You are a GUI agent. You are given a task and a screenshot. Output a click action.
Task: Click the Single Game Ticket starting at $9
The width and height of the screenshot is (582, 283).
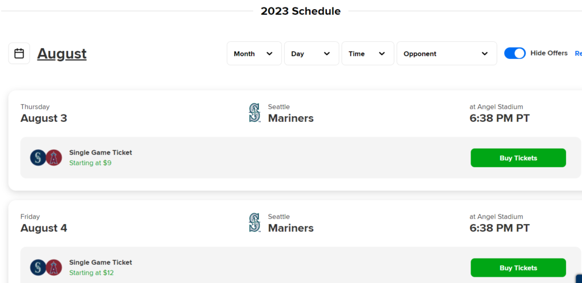[100, 158]
